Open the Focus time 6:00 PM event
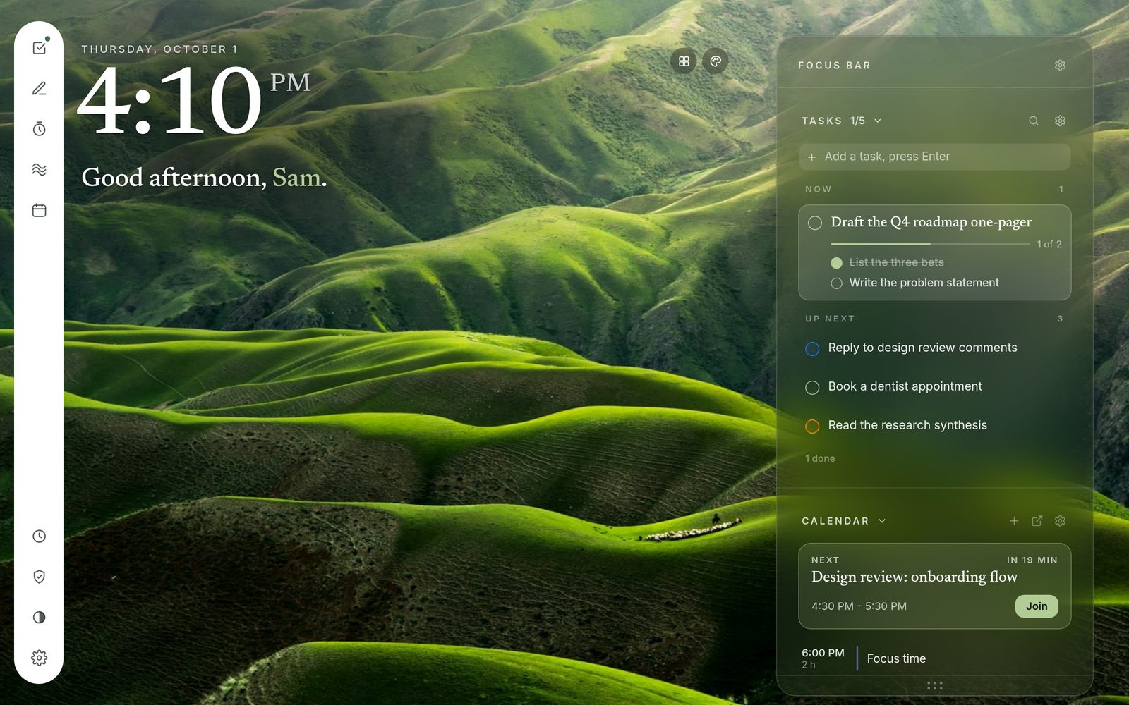1129x705 pixels. [935, 658]
